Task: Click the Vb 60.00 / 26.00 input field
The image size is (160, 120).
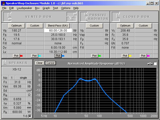Action: (x=58, y=30)
